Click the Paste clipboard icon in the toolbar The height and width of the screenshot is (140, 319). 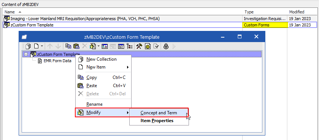coord(76,46)
